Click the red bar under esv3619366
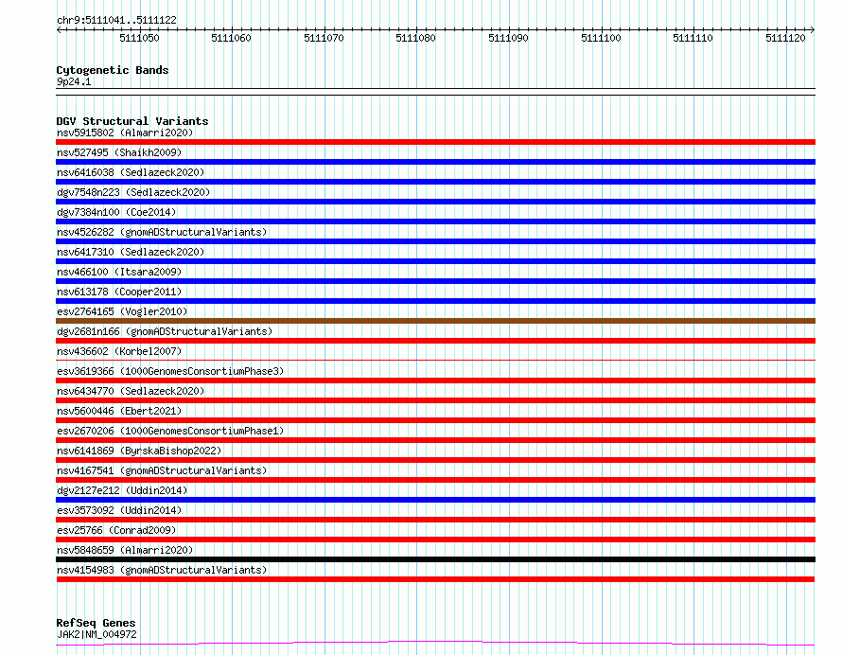The width and height of the screenshot is (842, 655). pos(435,381)
